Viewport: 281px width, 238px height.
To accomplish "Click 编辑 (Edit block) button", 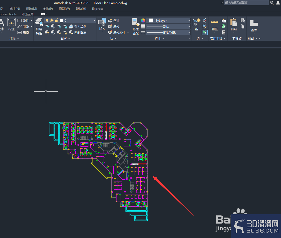I will point(114,27).
